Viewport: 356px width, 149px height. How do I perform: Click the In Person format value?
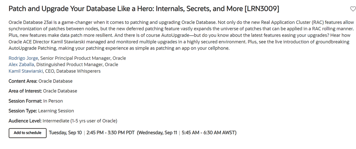coord(53,101)
